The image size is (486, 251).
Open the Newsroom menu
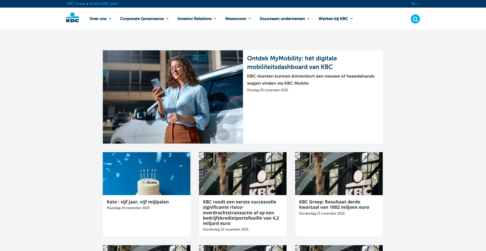coord(238,19)
